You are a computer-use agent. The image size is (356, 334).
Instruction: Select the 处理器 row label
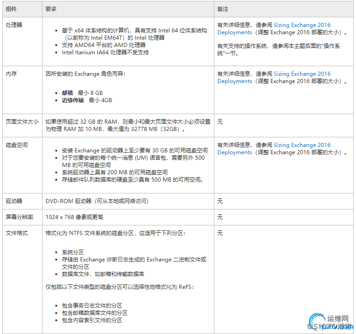pyautogui.click(x=14, y=25)
